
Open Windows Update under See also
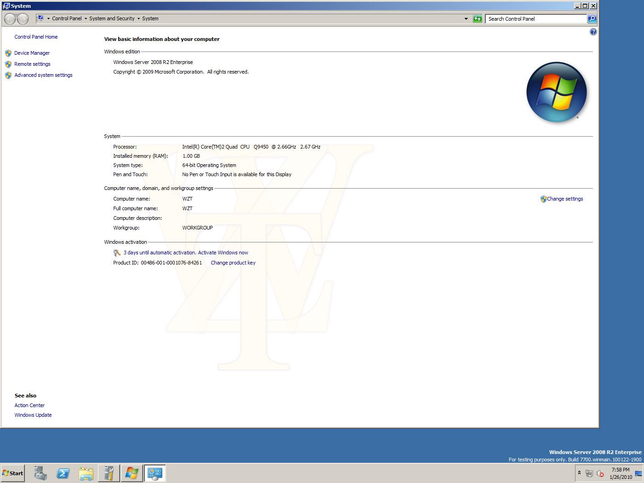(x=33, y=415)
